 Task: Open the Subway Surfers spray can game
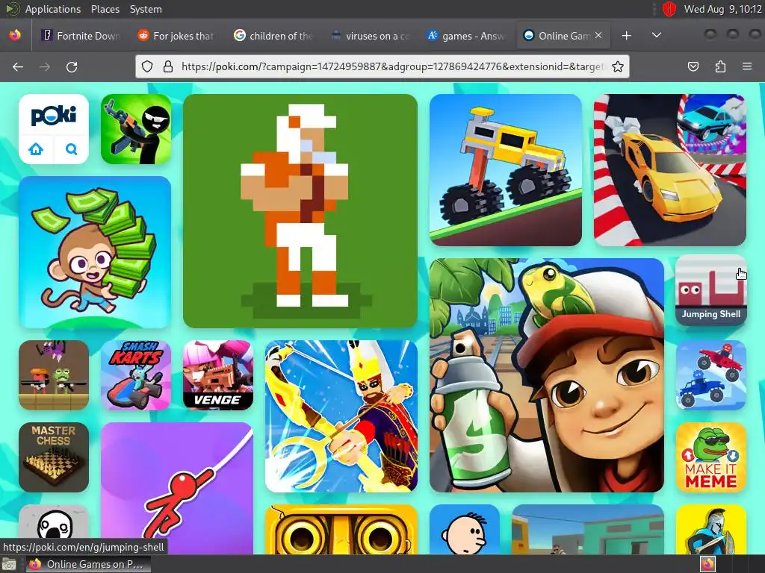click(546, 375)
